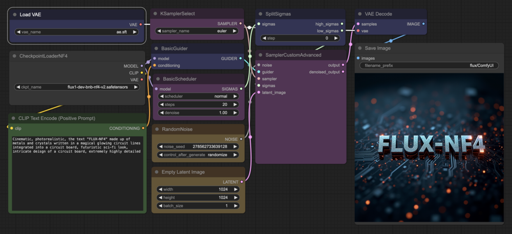Click the left arrow on the scheduler selector
The width and height of the screenshot is (512, 234).
[x=161, y=96]
